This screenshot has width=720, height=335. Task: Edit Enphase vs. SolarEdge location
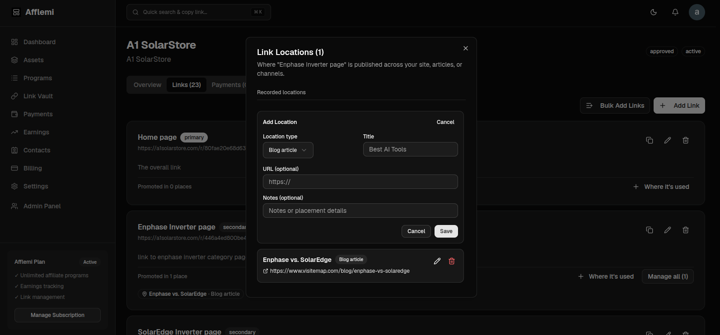(x=437, y=261)
